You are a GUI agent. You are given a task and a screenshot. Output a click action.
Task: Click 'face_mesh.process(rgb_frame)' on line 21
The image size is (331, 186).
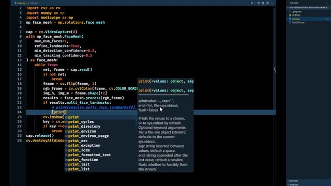pyautogui.click(x=94, y=98)
